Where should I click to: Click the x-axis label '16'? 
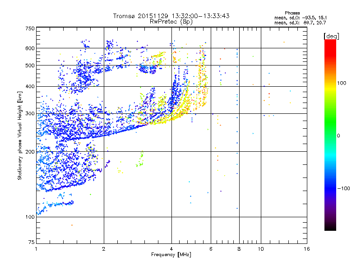[307, 249]
